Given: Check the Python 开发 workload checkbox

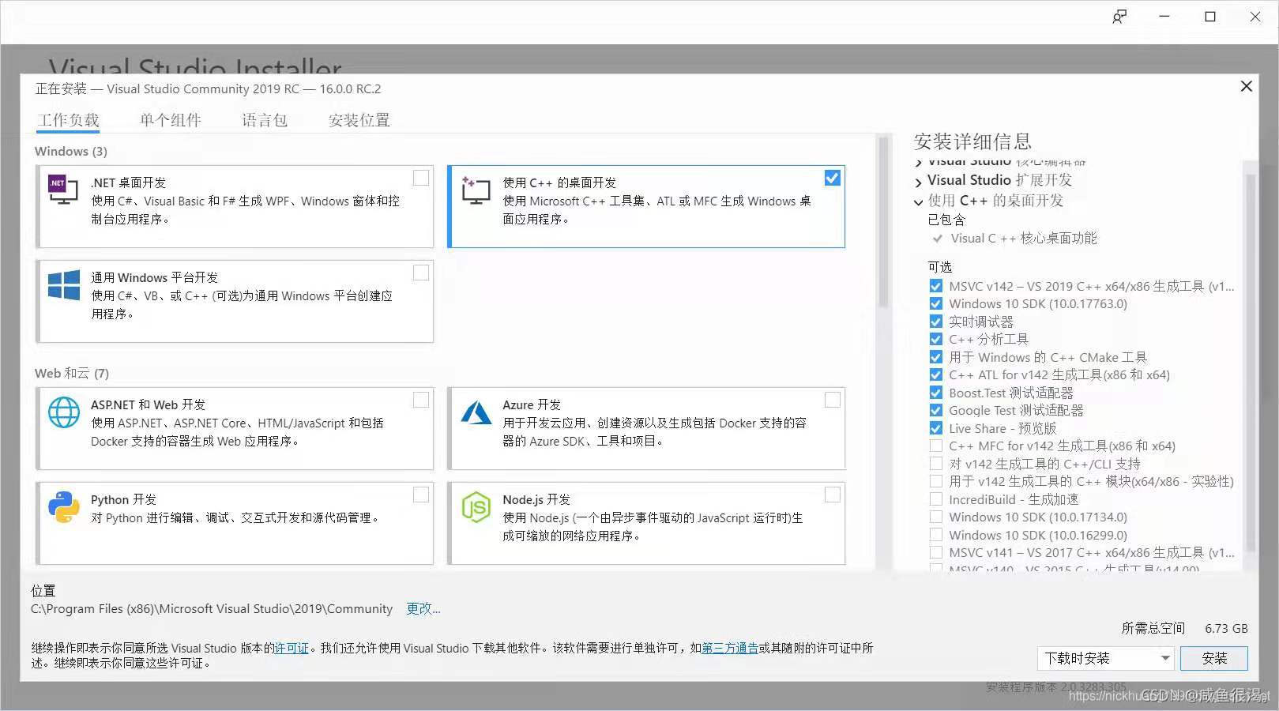Looking at the screenshot, I should point(421,495).
